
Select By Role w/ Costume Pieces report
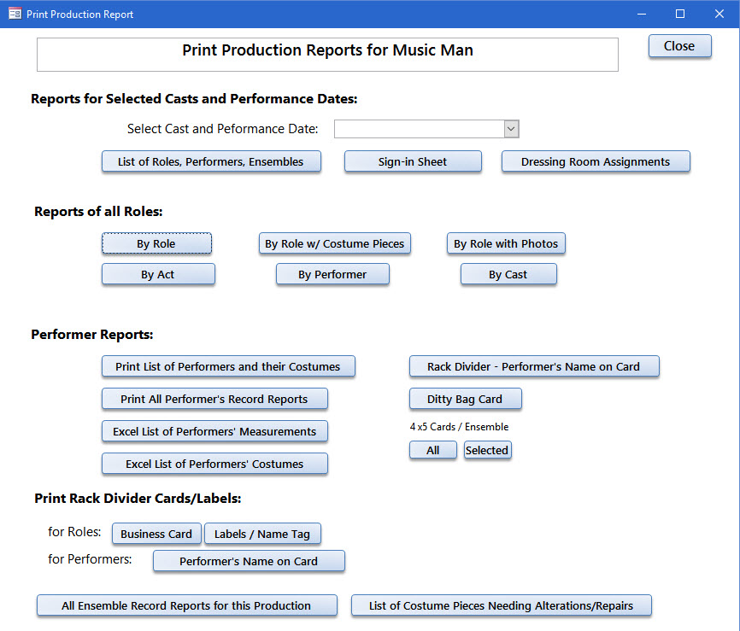335,244
